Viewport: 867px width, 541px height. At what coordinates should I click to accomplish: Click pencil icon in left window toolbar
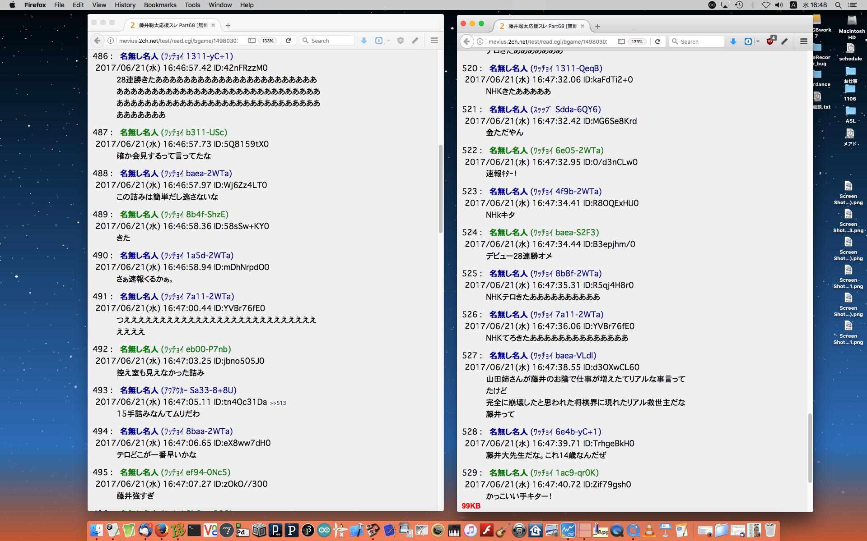[x=415, y=41]
